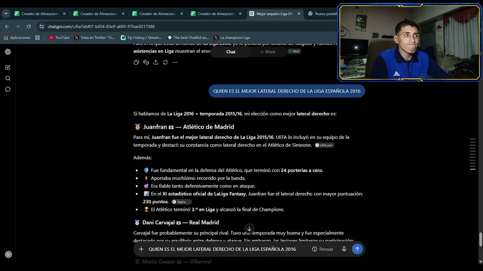The height and width of the screenshot is (271, 483).
Task: Open the Seba en Twitter bookmark
Action: point(95,38)
